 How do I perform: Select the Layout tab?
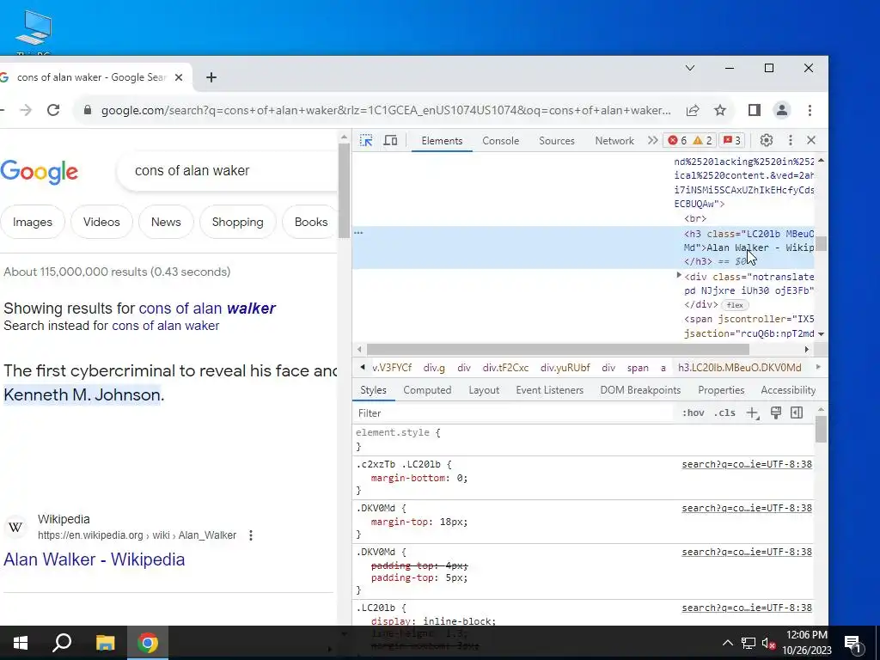coord(484,390)
